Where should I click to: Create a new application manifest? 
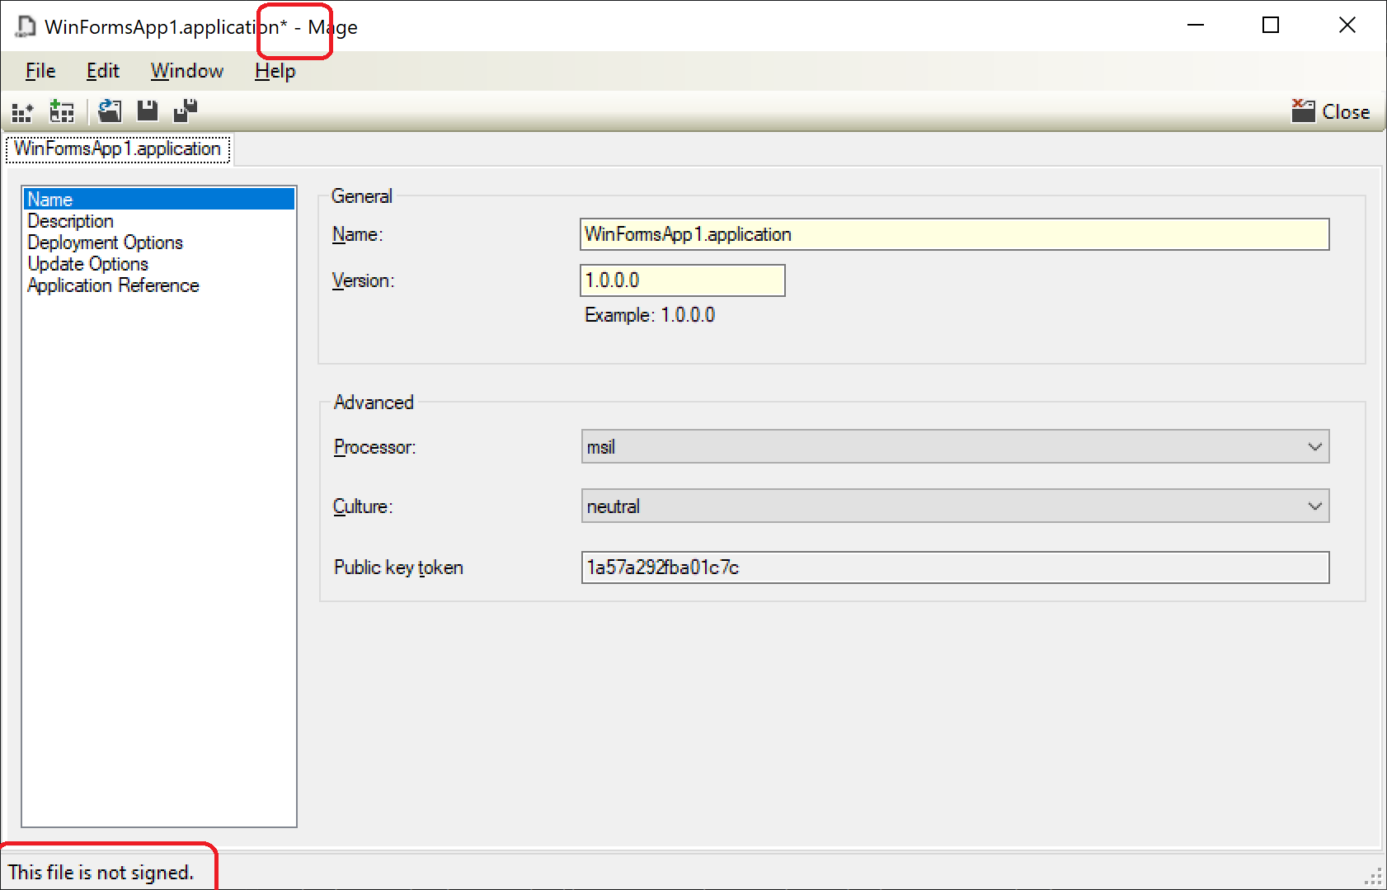pos(22,111)
